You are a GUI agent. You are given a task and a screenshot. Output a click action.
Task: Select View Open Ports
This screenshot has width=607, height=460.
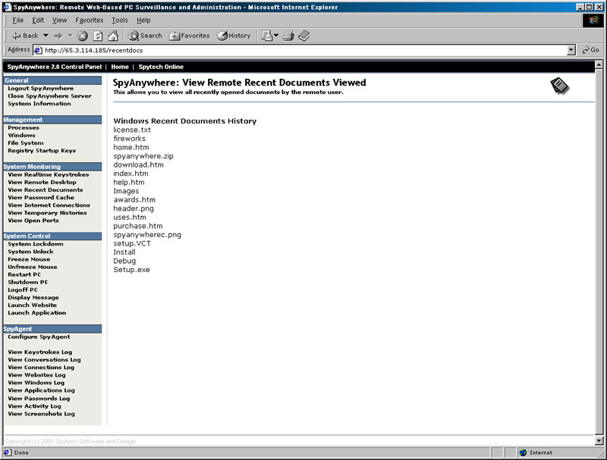33,221
